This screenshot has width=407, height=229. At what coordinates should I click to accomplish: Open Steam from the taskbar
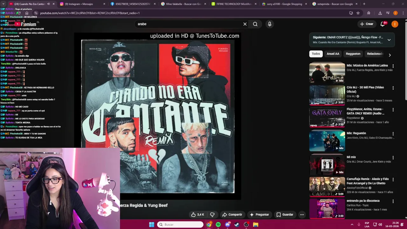[237, 225]
